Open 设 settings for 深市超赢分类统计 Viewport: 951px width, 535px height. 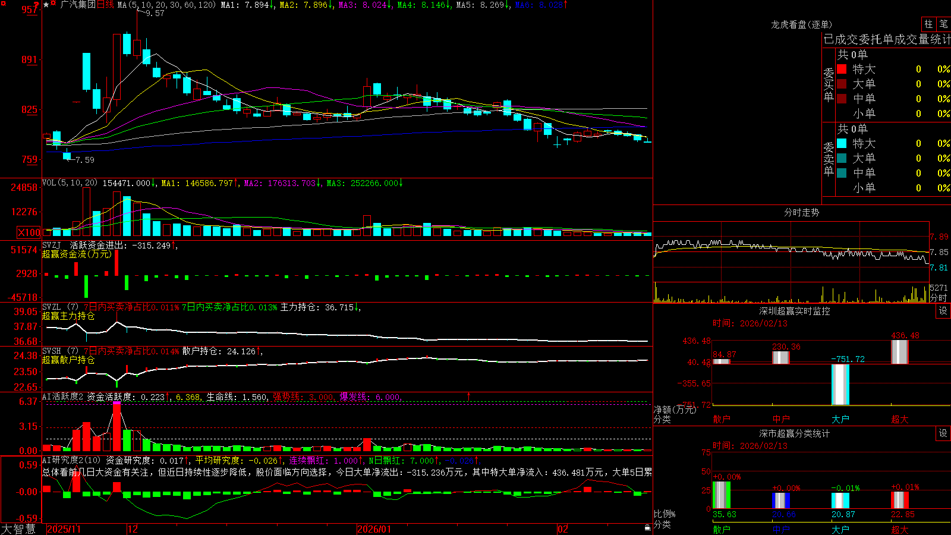click(x=943, y=433)
